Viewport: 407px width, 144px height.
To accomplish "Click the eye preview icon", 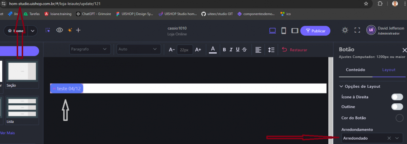I will click(x=60, y=30).
